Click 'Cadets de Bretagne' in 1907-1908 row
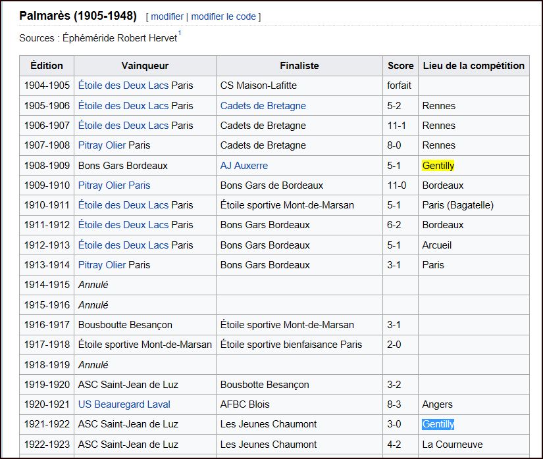 coord(263,145)
